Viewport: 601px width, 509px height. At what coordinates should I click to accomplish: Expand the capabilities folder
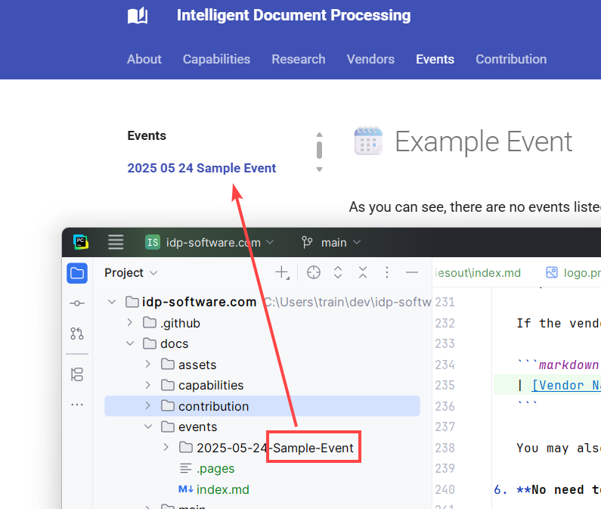(148, 385)
